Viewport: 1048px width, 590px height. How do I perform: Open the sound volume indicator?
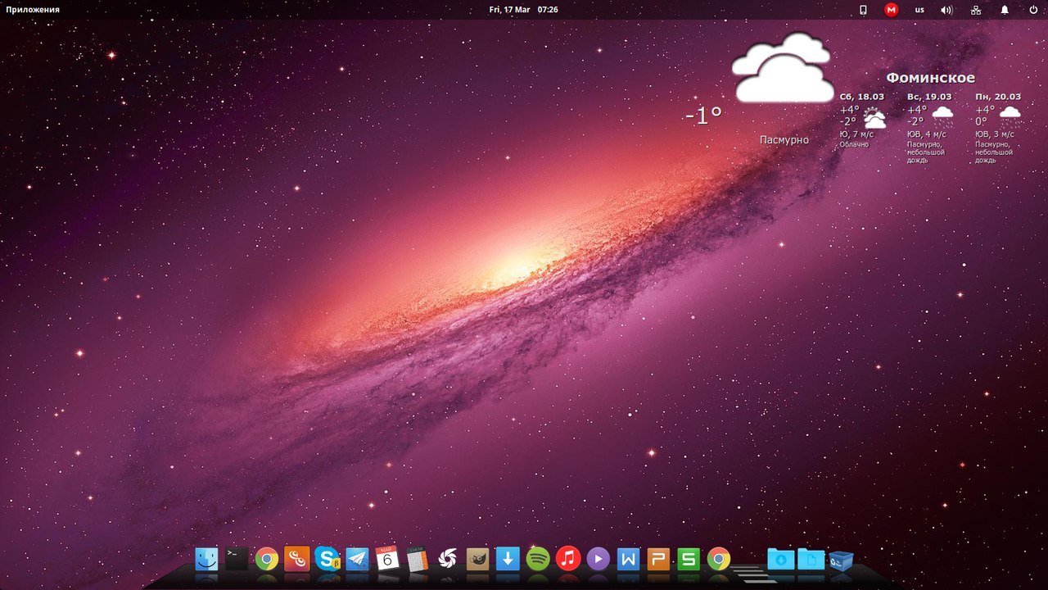[x=946, y=10]
